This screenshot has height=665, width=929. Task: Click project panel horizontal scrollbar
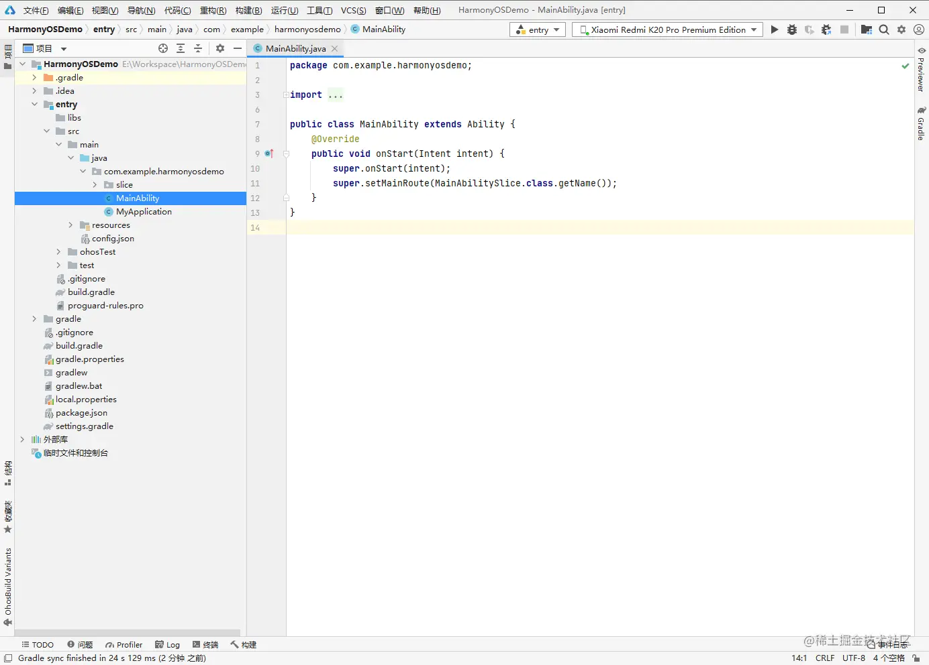(x=128, y=632)
